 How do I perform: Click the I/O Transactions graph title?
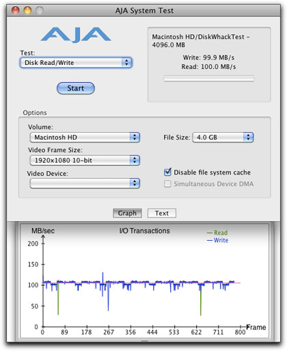(x=145, y=231)
